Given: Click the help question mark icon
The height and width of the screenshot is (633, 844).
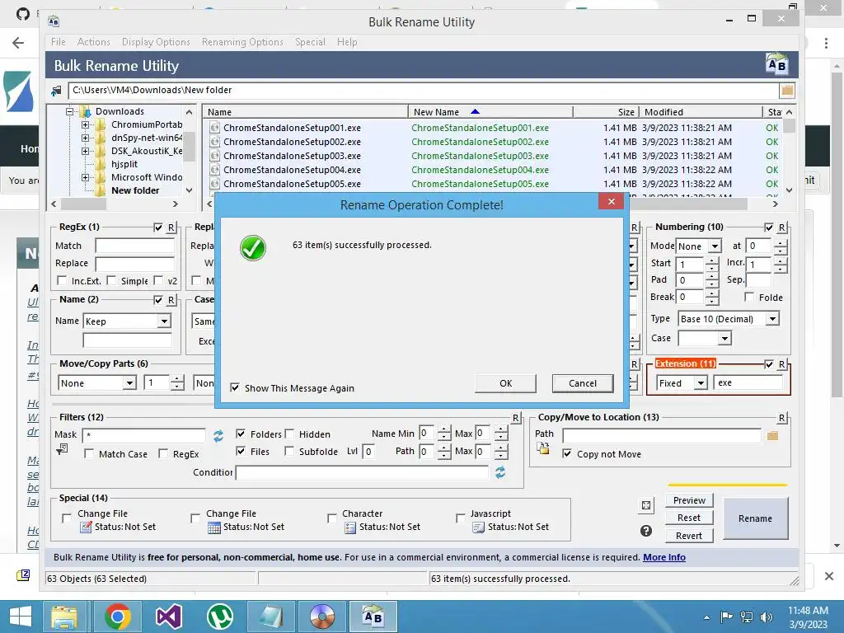Looking at the screenshot, I should [646, 531].
